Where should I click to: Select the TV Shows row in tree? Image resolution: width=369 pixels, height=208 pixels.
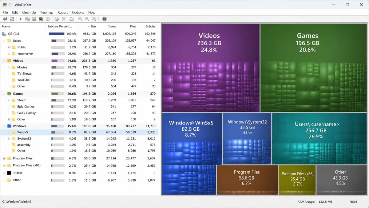tap(79, 74)
